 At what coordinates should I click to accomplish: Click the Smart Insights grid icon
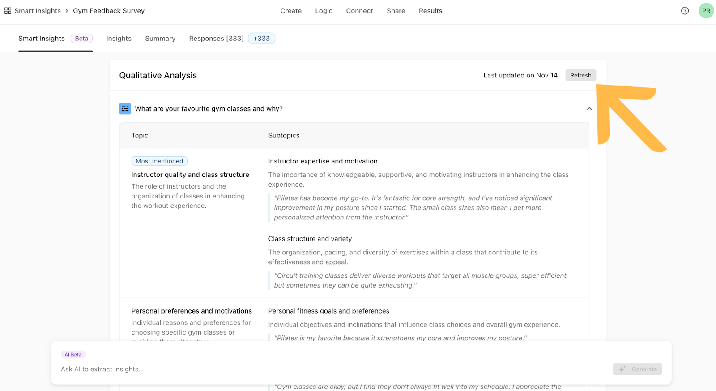click(x=8, y=11)
